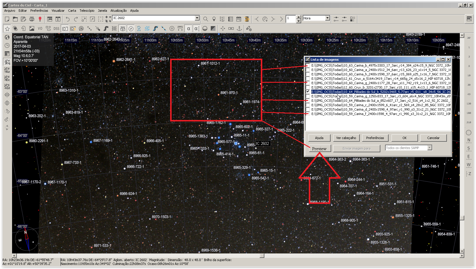Switch to galactic coordinates via Gl sidebar icon
Screen dimensions: 476x269
(7, 87)
